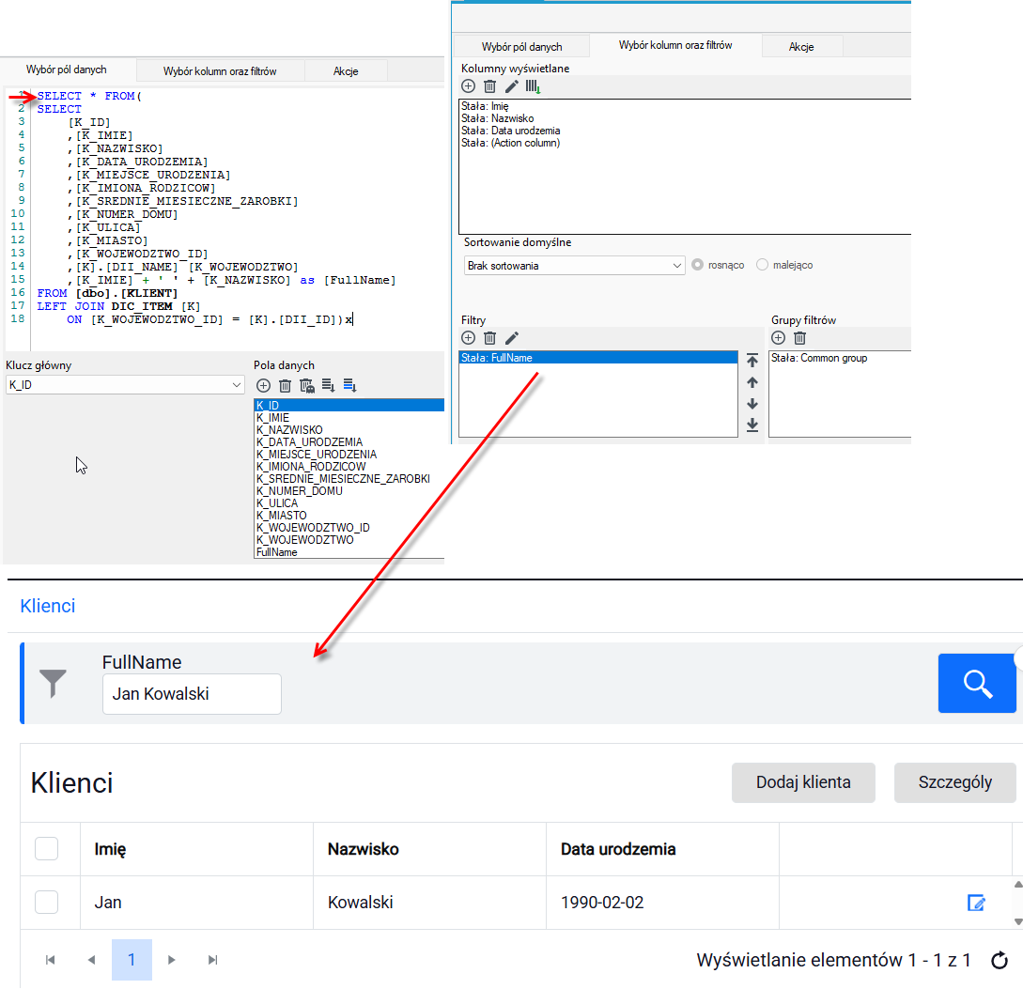Delete the column under Kolumny wyświetlane
The image size is (1023, 989).
pyautogui.click(x=490, y=86)
